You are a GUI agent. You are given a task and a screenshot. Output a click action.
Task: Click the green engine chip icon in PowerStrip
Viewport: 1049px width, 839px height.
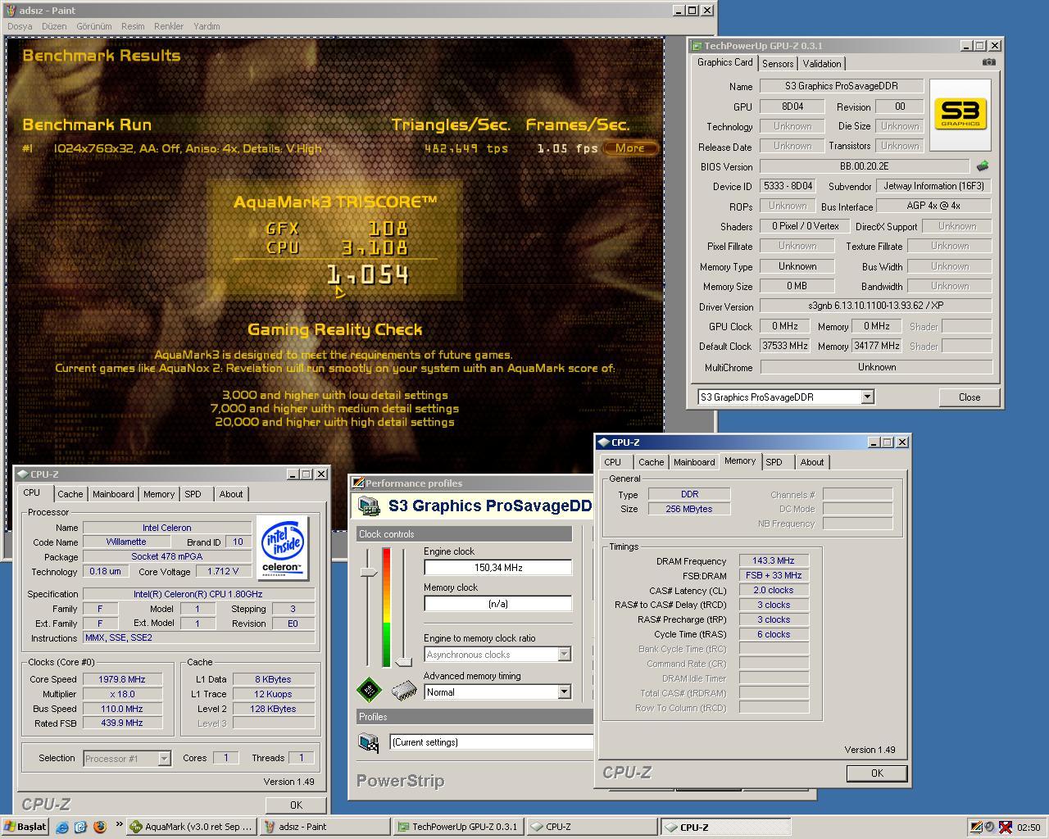point(369,689)
